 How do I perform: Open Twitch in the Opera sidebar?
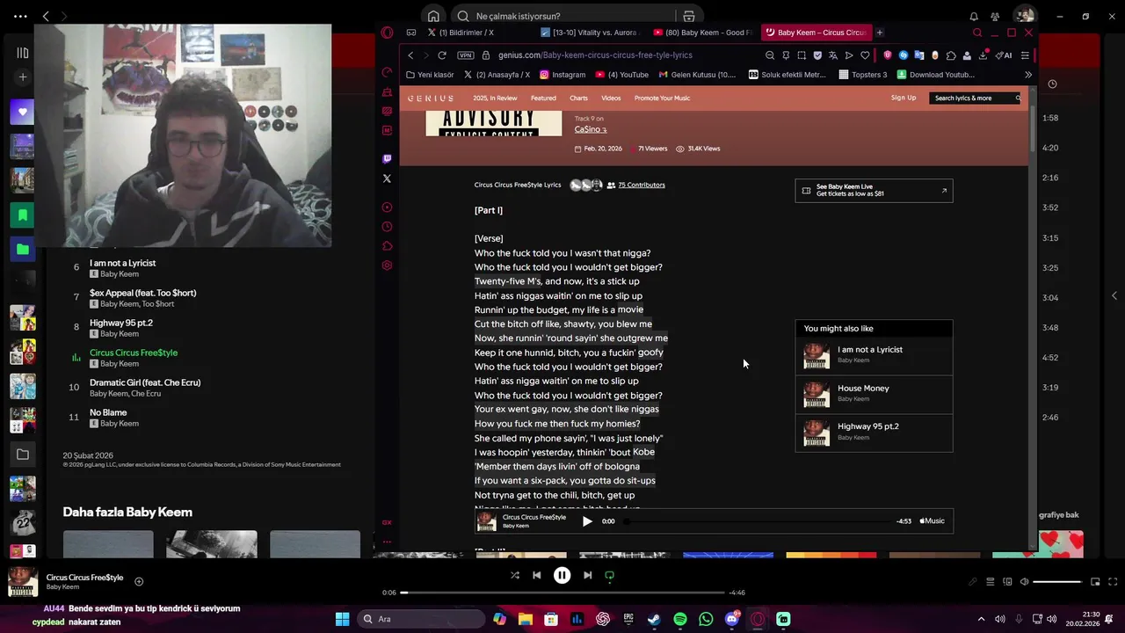tap(387, 159)
